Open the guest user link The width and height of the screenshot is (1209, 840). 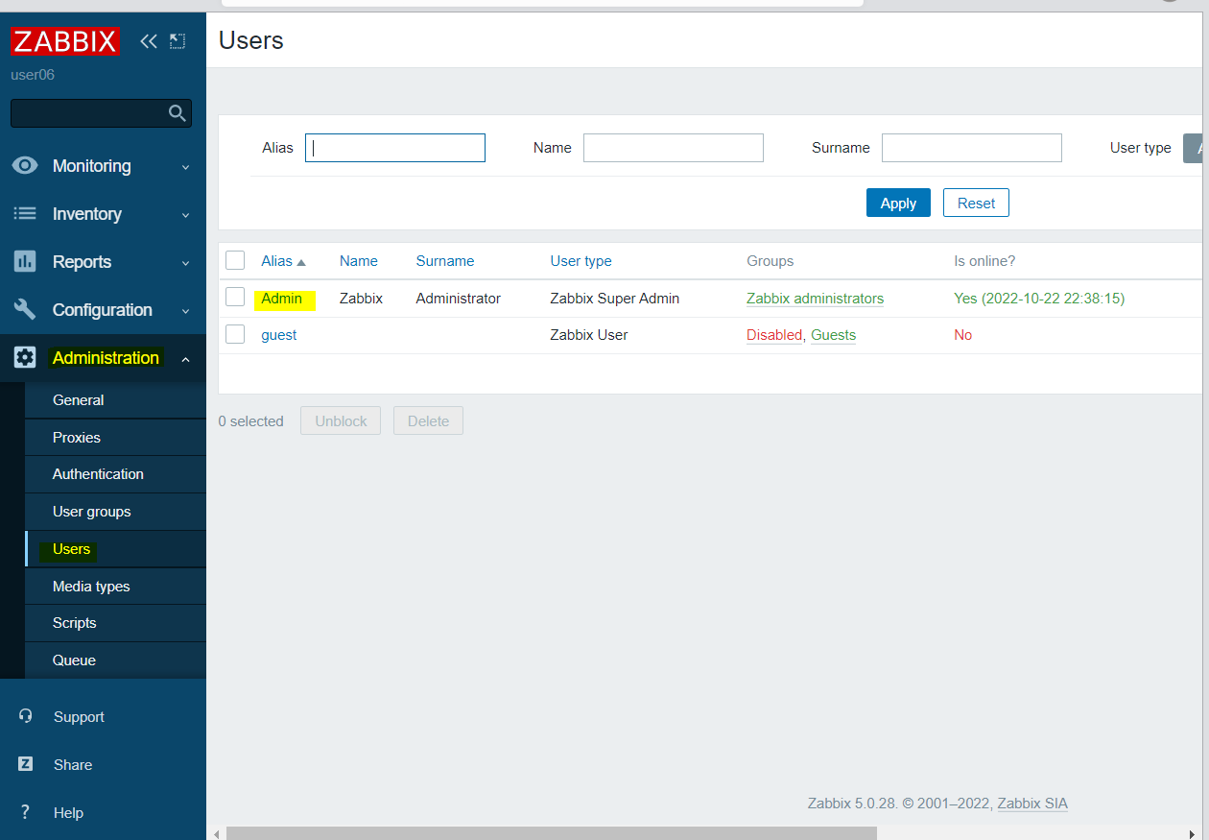click(279, 335)
